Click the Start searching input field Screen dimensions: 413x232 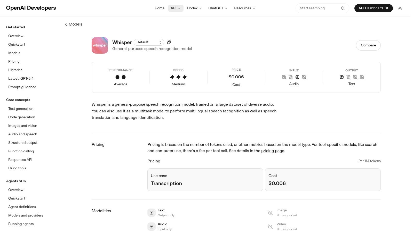click(x=317, y=8)
